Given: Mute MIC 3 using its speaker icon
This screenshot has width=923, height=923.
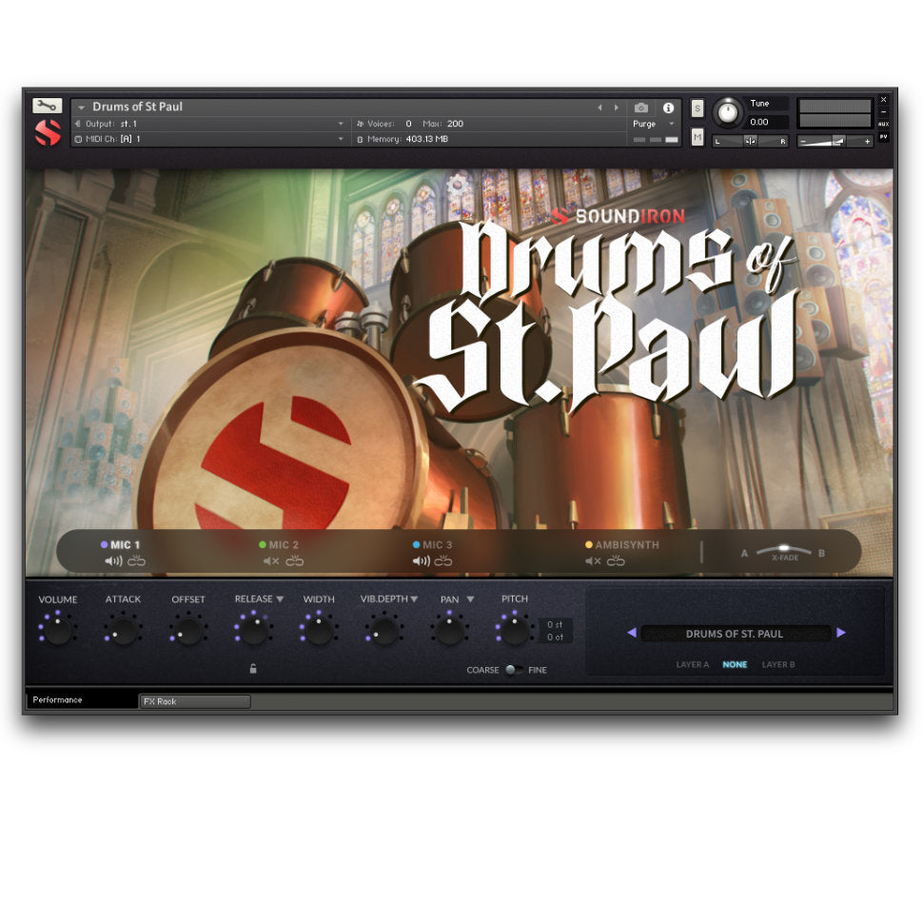Looking at the screenshot, I should point(422,561).
